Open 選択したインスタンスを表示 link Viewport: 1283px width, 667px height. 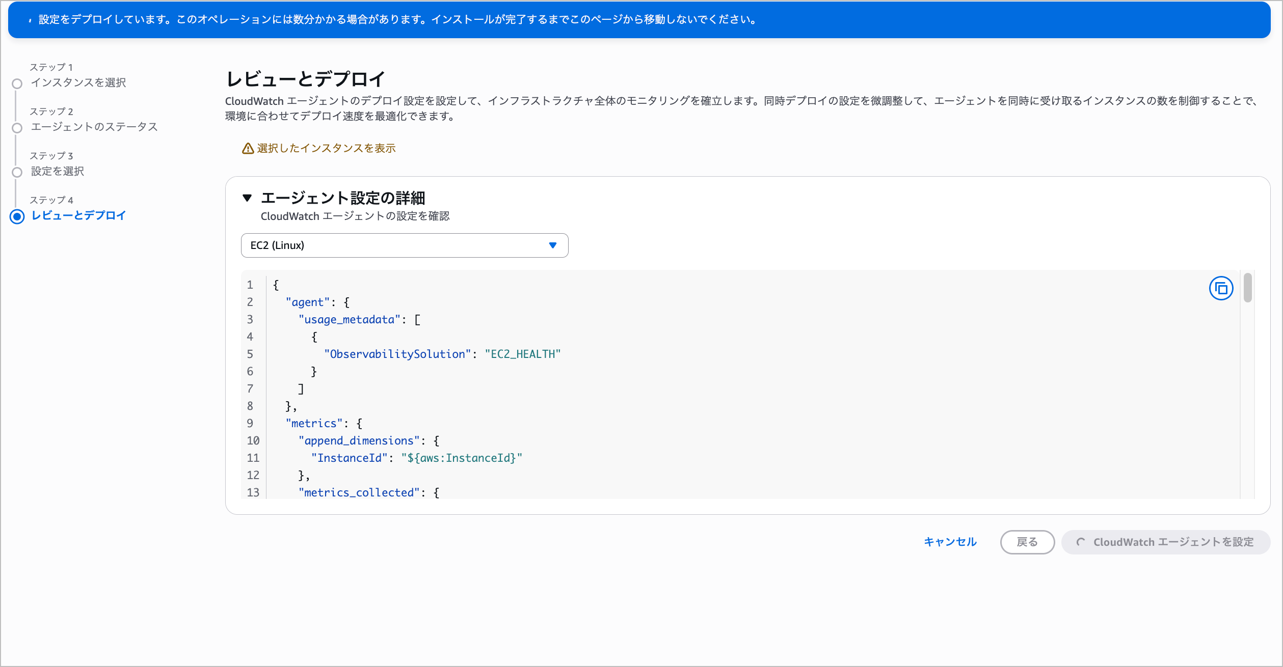pos(326,148)
